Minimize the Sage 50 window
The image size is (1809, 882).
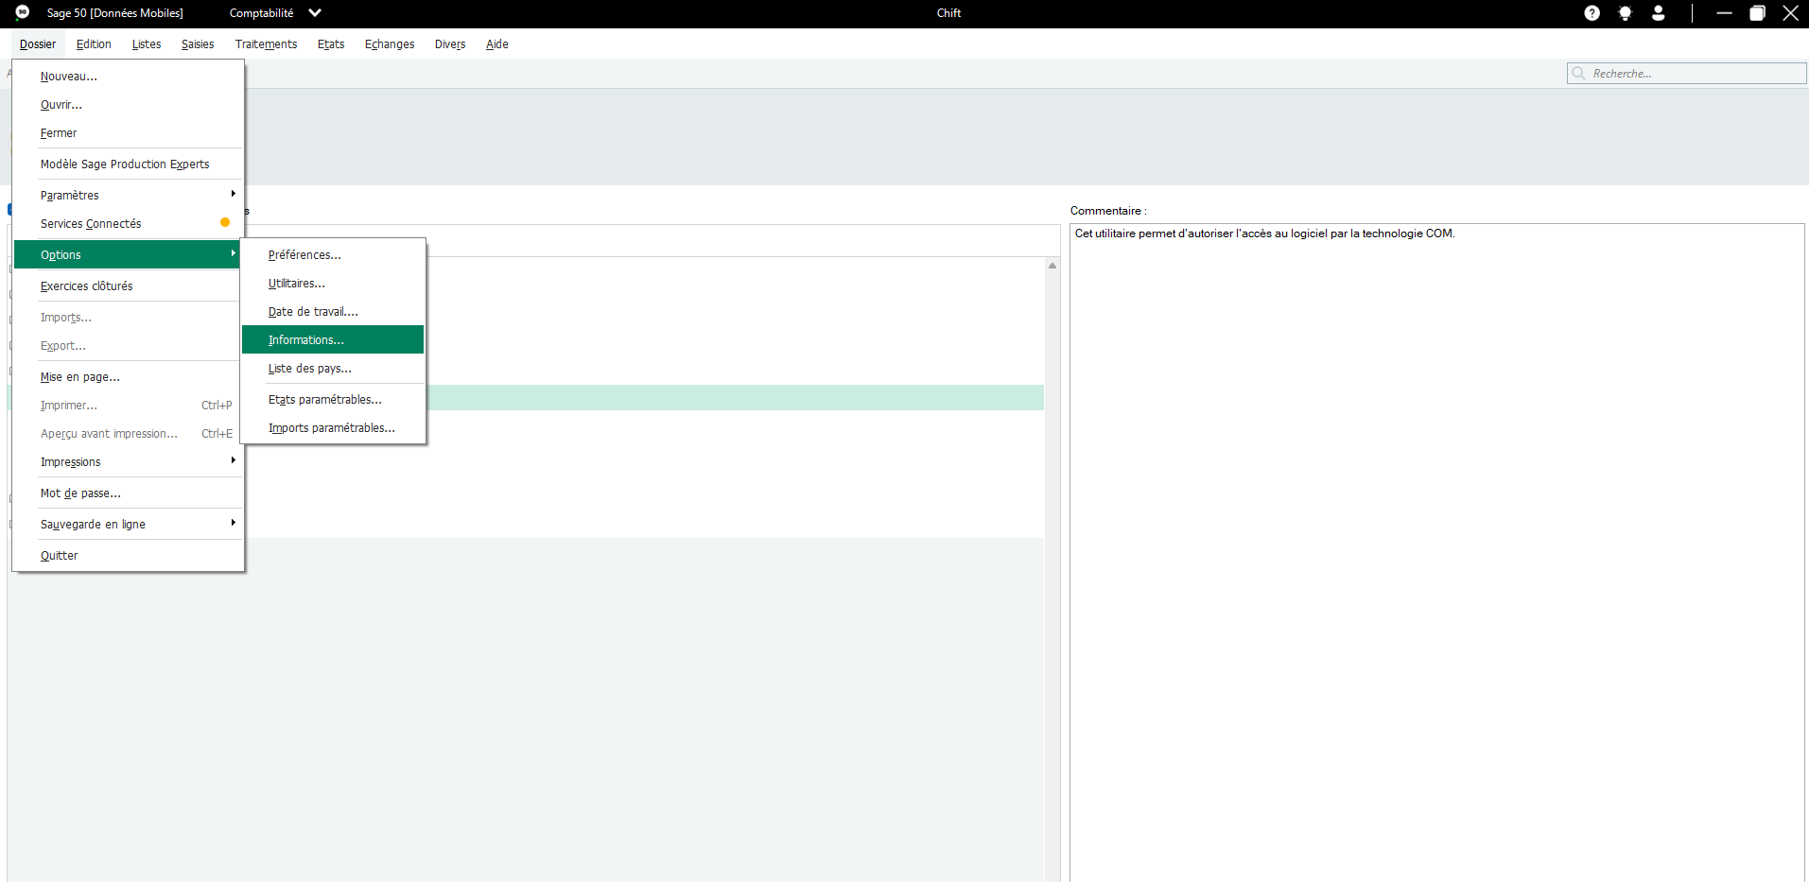pos(1724,13)
